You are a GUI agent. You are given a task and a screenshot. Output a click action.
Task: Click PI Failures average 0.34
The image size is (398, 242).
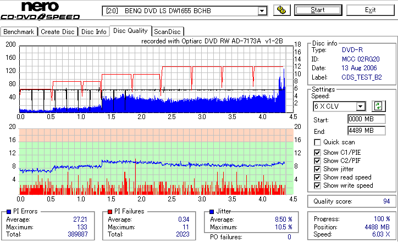click(184, 219)
